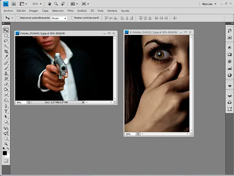Open the Marcelo workspace dropdown
The height and width of the screenshot is (176, 234).
[209, 4]
